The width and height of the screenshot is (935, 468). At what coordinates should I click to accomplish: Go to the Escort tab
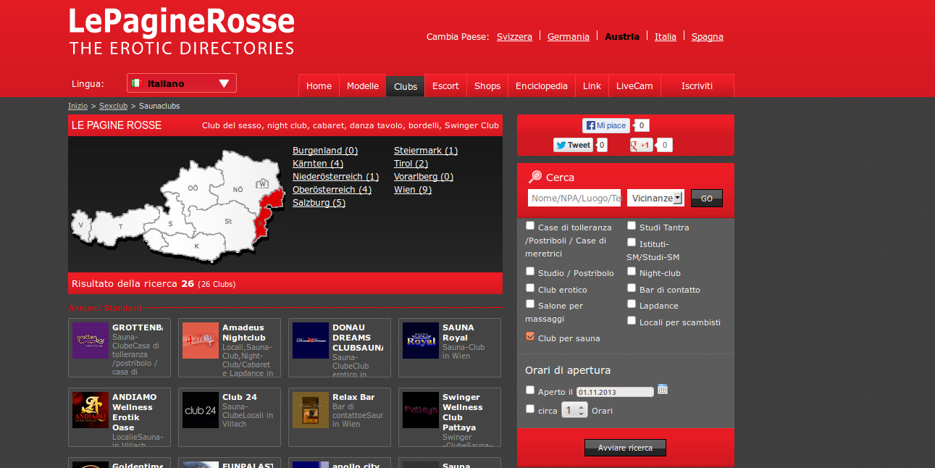[445, 86]
